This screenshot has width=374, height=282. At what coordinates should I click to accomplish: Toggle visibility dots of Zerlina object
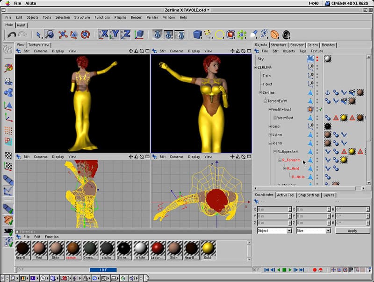coord(317,92)
